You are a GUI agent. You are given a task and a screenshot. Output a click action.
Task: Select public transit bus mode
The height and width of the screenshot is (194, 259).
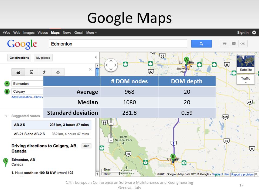pyautogui.click(x=32, y=72)
